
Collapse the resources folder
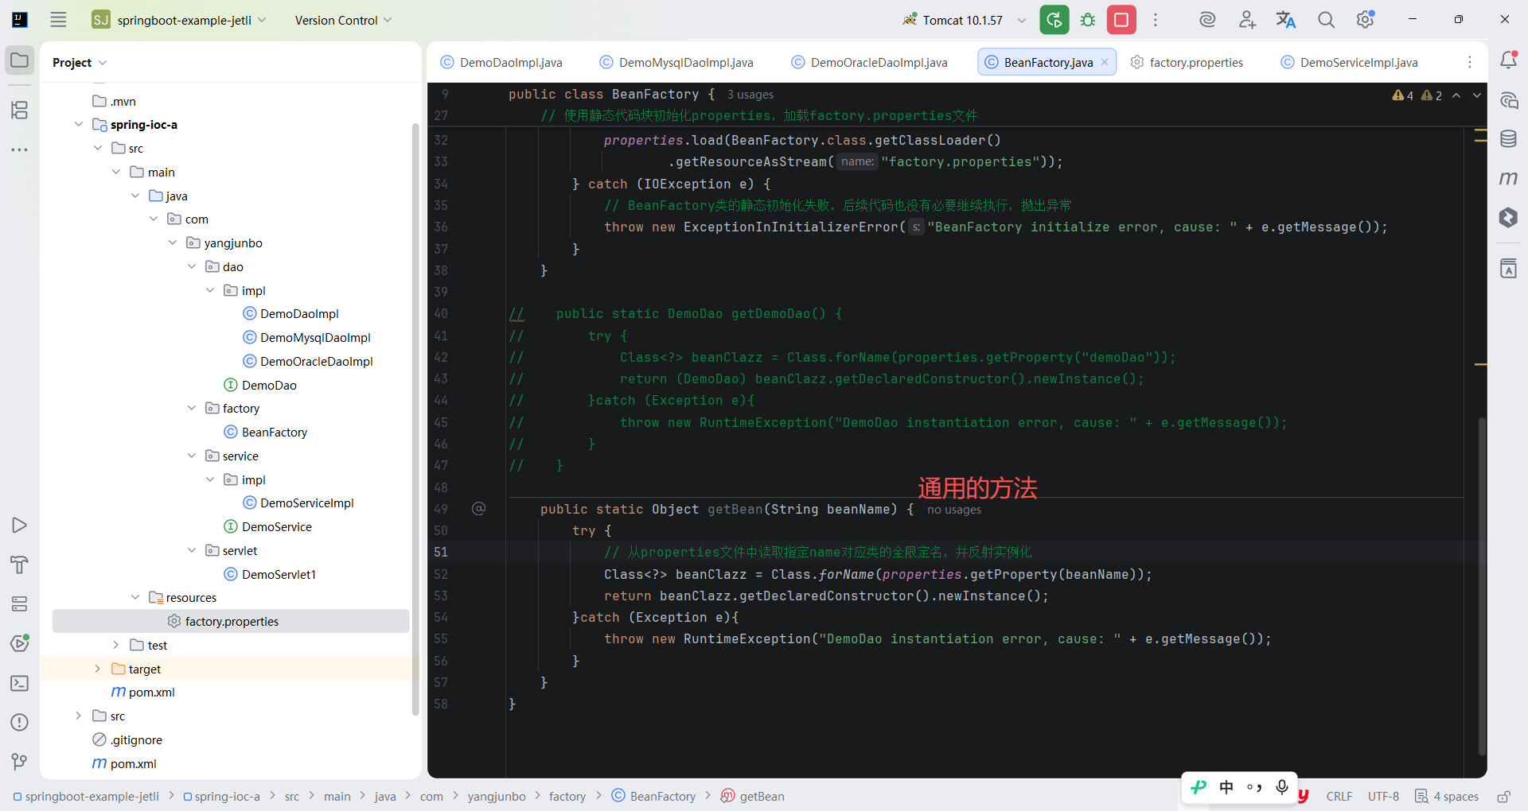tap(135, 598)
